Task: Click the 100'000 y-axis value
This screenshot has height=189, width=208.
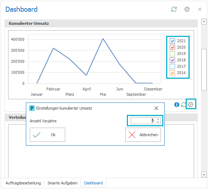Action: (x=18, y=72)
